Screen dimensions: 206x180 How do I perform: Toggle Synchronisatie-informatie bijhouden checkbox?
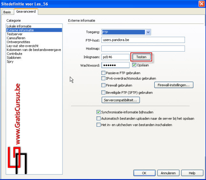[x=99, y=112]
